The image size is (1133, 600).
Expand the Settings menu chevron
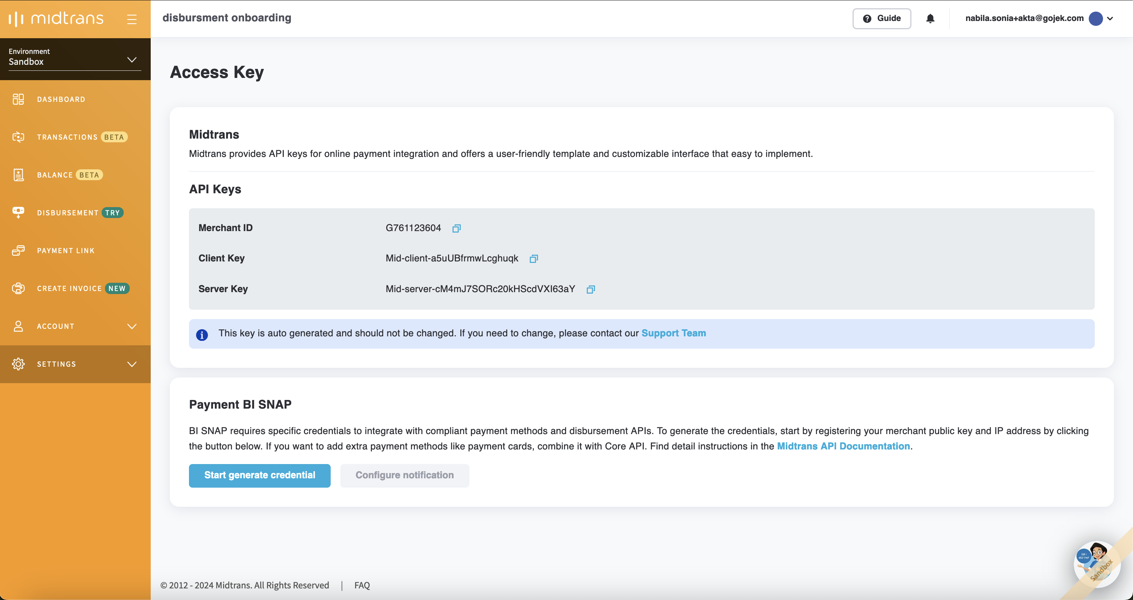(x=132, y=364)
